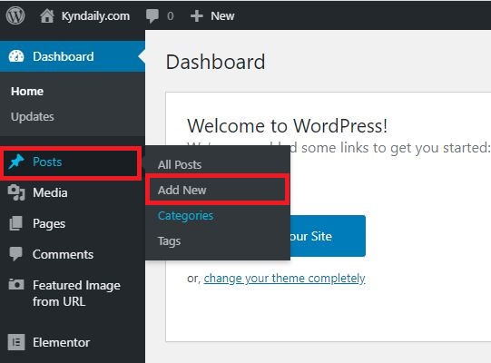Choose Categories in the Posts submenu
The height and width of the screenshot is (363, 491).
pos(186,216)
